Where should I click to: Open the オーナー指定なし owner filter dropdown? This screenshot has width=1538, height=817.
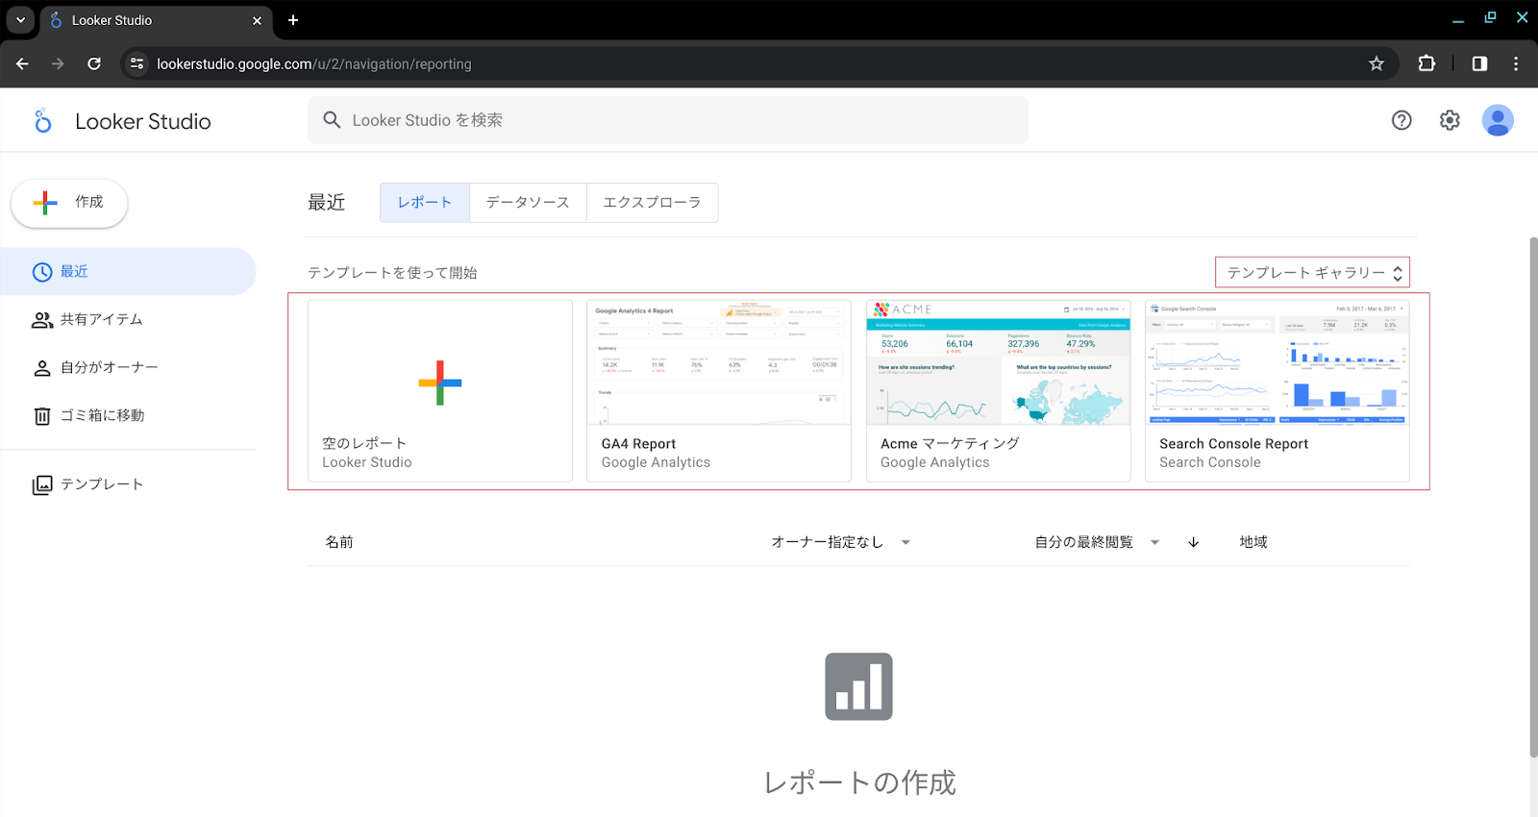pos(841,542)
